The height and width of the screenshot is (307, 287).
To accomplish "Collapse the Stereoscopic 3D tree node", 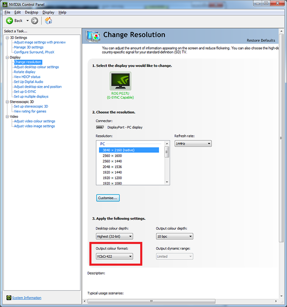I will coord(7,102).
